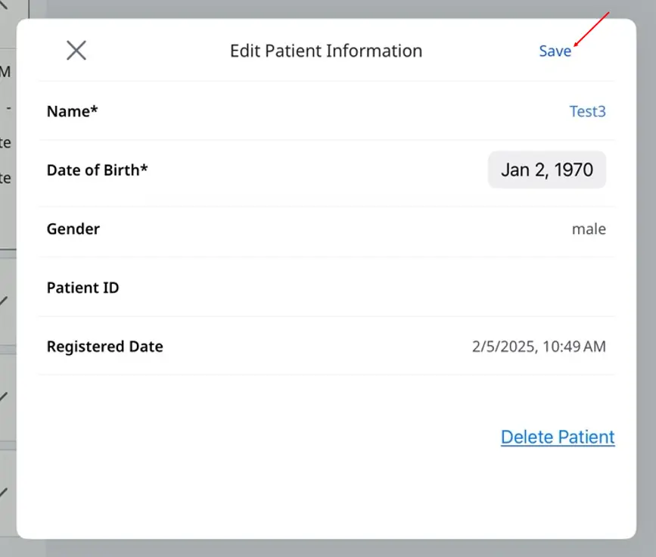Click the lower partial te text
The width and height of the screenshot is (656, 557).
(x=5, y=179)
